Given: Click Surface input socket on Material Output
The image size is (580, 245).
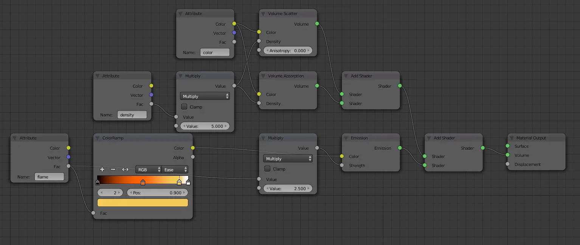Looking at the screenshot, I should [x=507, y=146].
